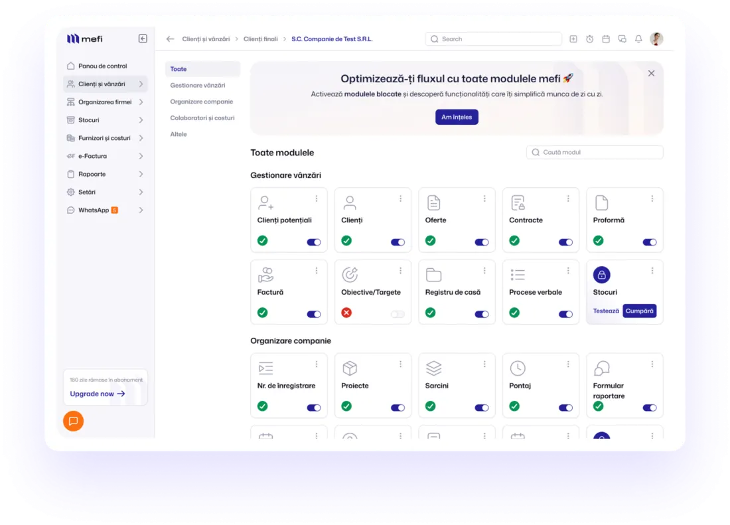The image size is (730, 525).
Task: Toggle the Clienți potențiali module switch
Action: [x=314, y=242]
